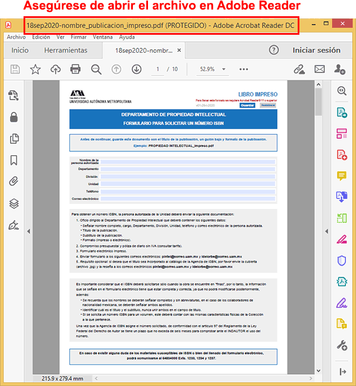Screen dimensions: 356x386
Task: Upload the file to cloud icon
Action: tap(56, 69)
